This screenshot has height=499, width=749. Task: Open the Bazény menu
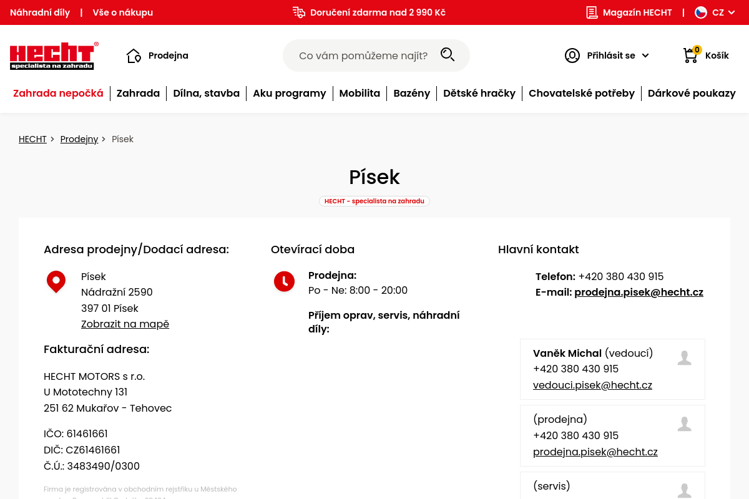click(x=412, y=94)
